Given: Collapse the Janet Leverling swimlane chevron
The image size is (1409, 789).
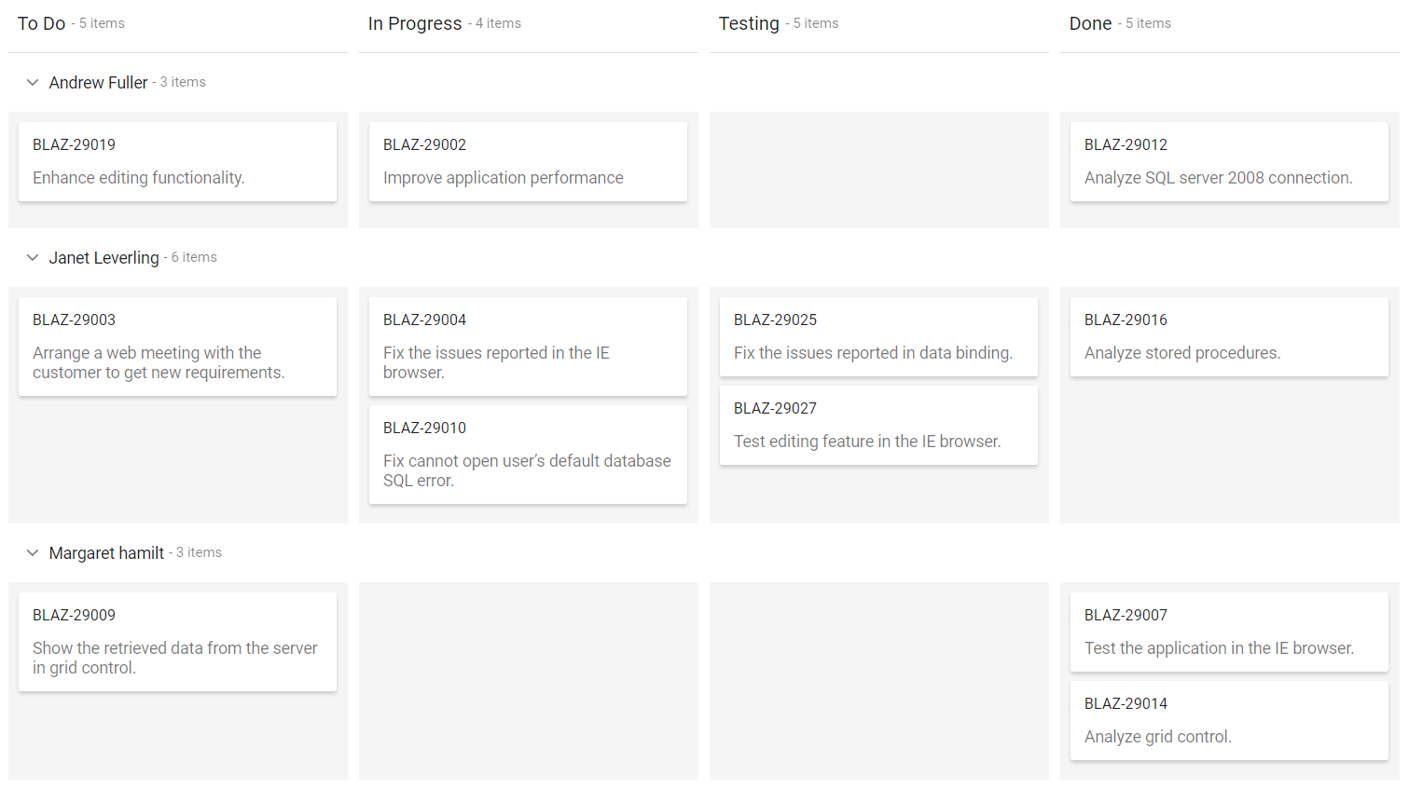Looking at the screenshot, I should pyautogui.click(x=33, y=258).
